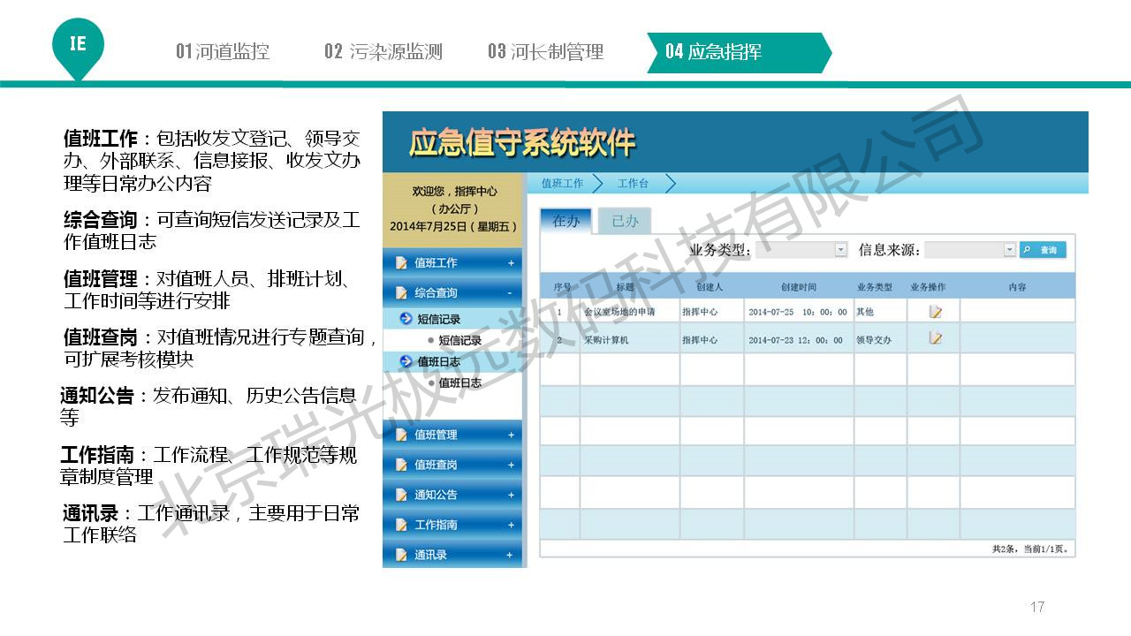Image resolution: width=1131 pixels, height=636 pixels.
Task: Expand the 工作指南 section with plus sign
Action: (x=510, y=525)
